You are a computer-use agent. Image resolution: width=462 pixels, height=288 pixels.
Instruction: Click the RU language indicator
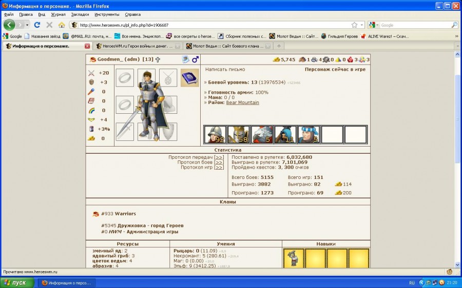412,283
